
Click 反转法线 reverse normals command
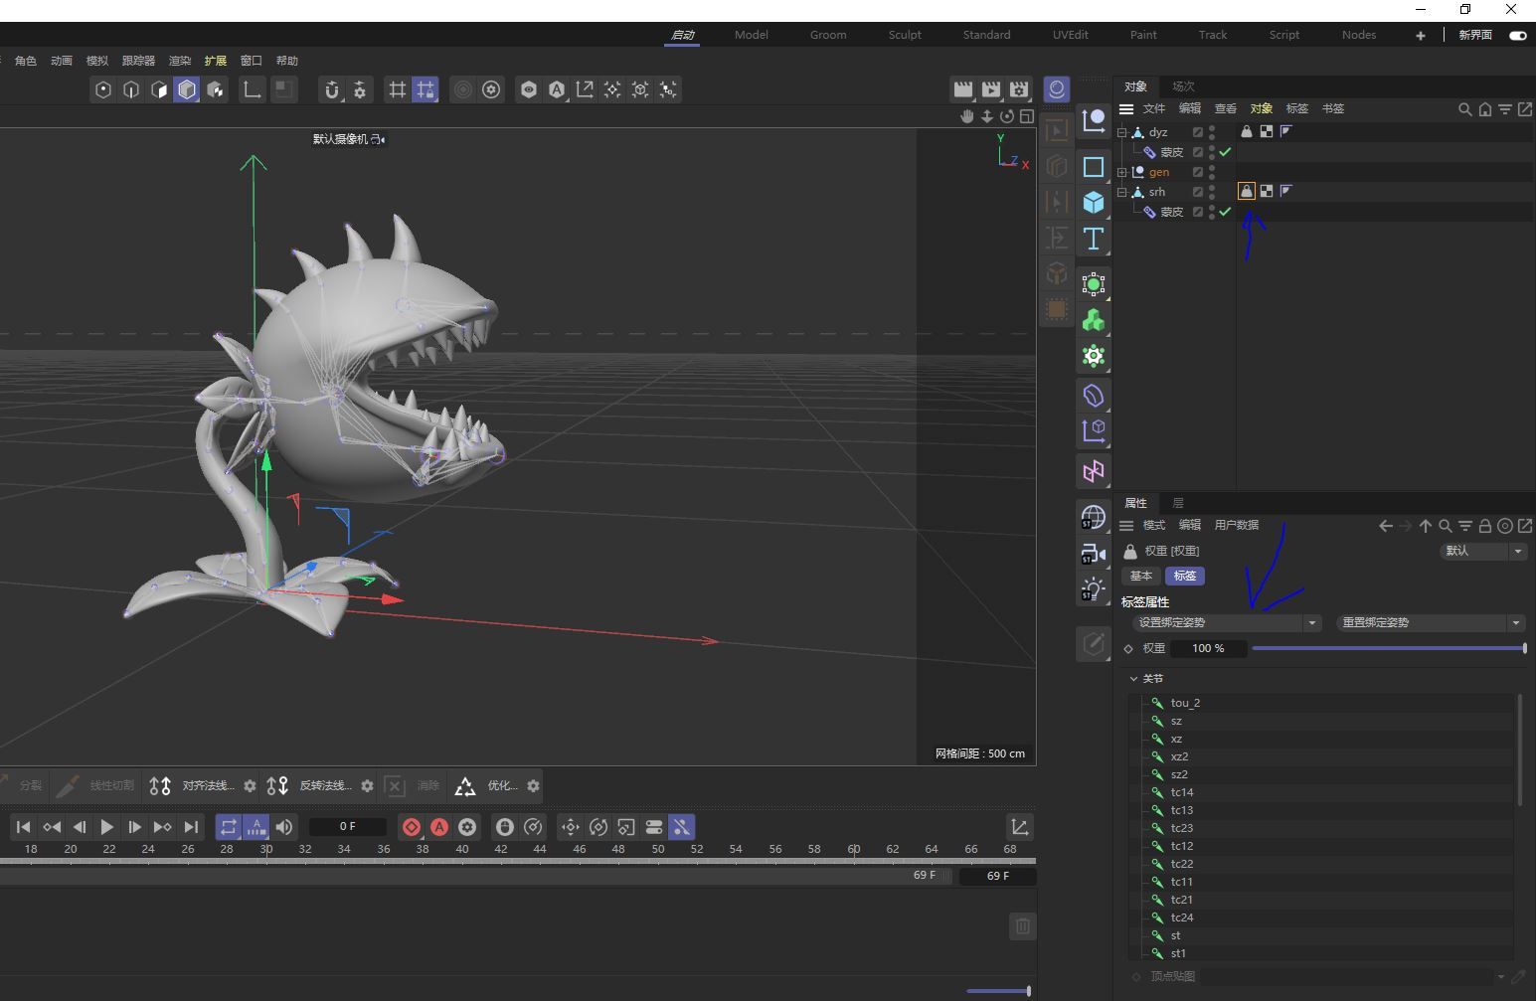[x=310, y=786]
